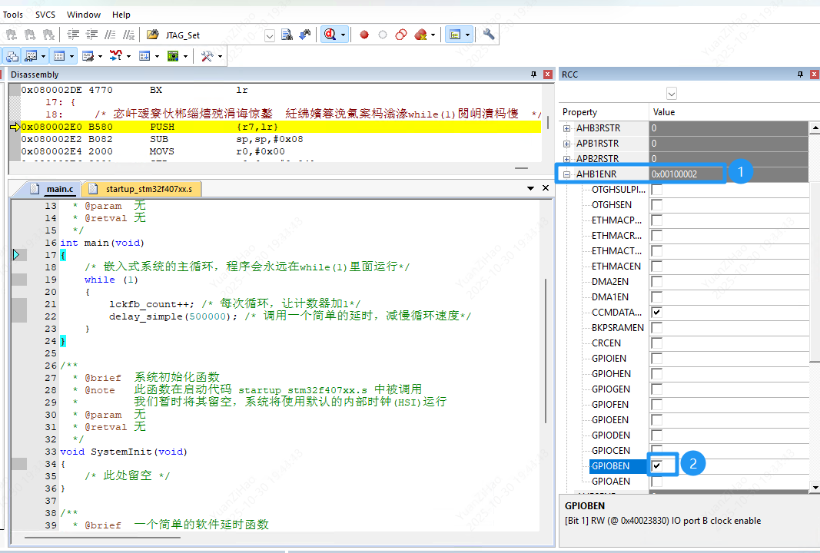Click the binoculars Find icon
The height and width of the screenshot is (553, 820).
coord(305,35)
